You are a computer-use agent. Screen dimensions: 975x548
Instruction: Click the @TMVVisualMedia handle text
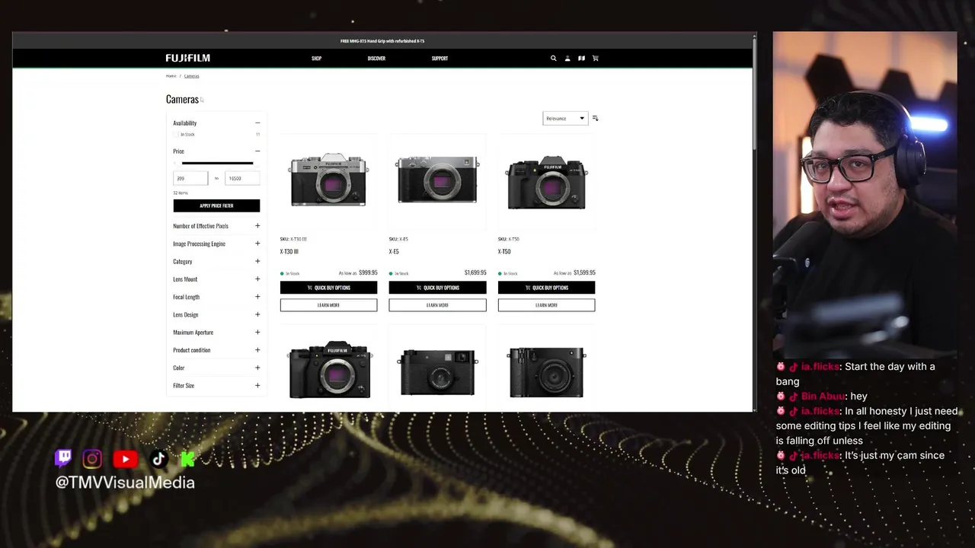coord(125,483)
